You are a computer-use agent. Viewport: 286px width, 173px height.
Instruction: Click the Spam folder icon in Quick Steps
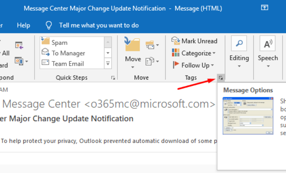point(46,41)
